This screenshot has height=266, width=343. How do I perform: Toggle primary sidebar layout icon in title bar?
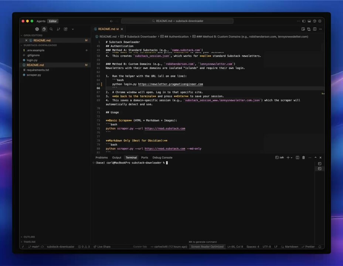(x=304, y=21)
